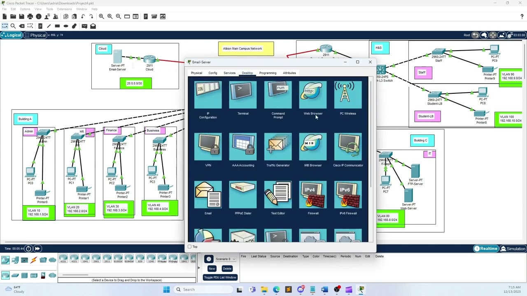Image resolution: width=527 pixels, height=296 pixels.
Task: Open the File menu
Action: click(x=4, y=9)
